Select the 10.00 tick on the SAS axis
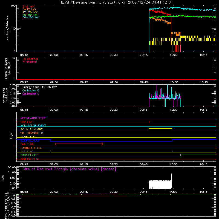Image resolution: width=219 pixels, height=219 pixels. point(12,172)
